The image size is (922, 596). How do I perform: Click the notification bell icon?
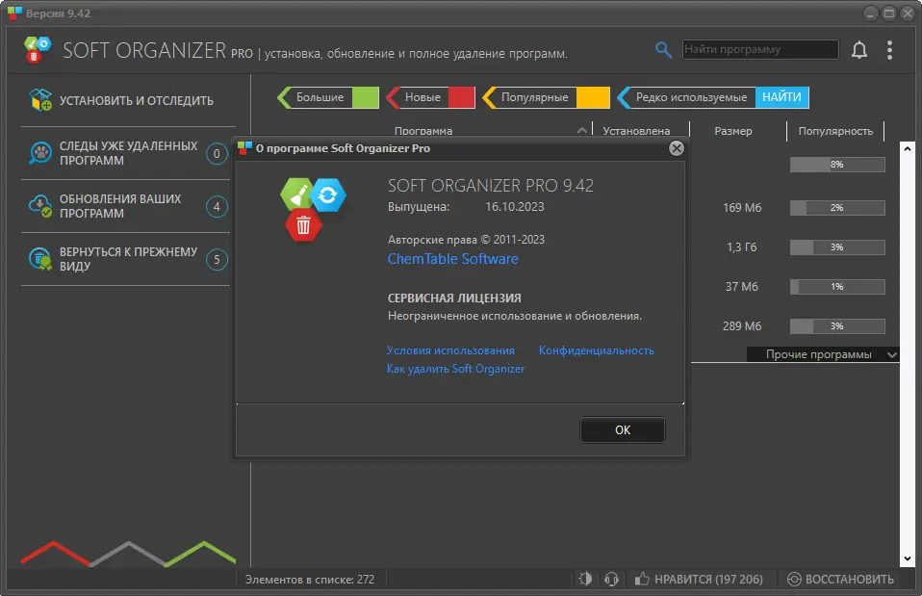(x=859, y=50)
